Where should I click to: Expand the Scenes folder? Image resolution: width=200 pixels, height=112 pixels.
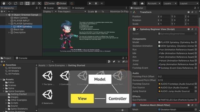coord(3,85)
